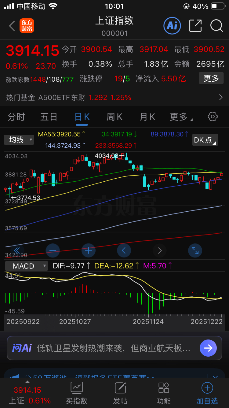Screen dimensions: 229x408
Task: Expand 热门基金 row chevron
Action: tap(221, 98)
